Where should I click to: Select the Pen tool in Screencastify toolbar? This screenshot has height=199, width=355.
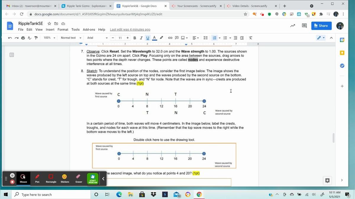[37, 178]
